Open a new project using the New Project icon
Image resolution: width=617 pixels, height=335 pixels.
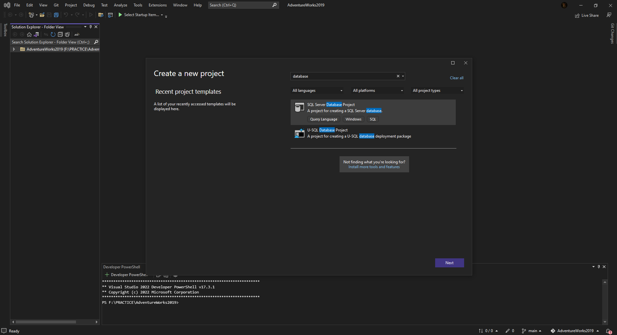pyautogui.click(x=31, y=15)
